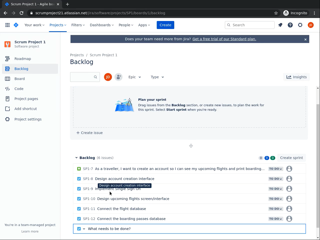Viewport: 320px width, 240px height.
Task: Click the Create sprint button
Action: [291, 158]
